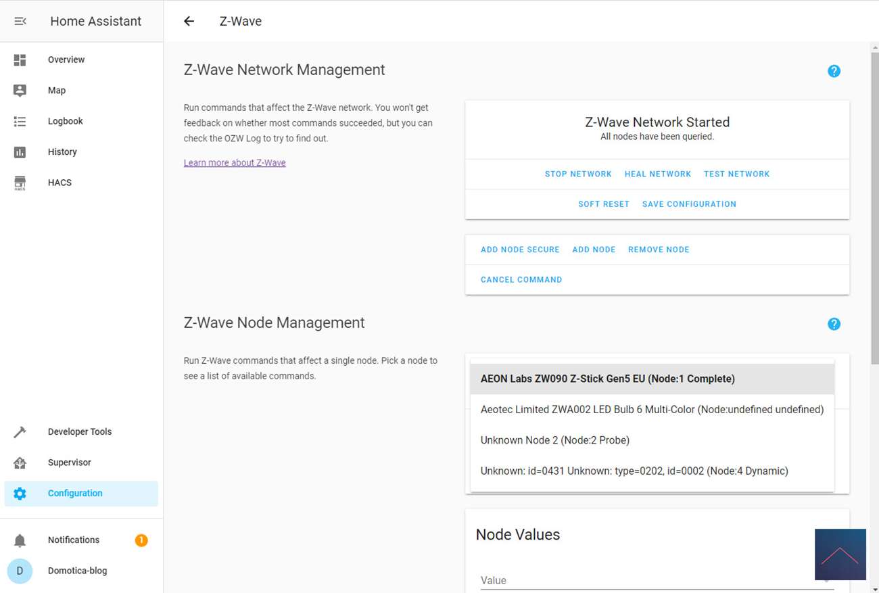Open the Map page in sidebar
879x593 pixels.
click(x=57, y=91)
